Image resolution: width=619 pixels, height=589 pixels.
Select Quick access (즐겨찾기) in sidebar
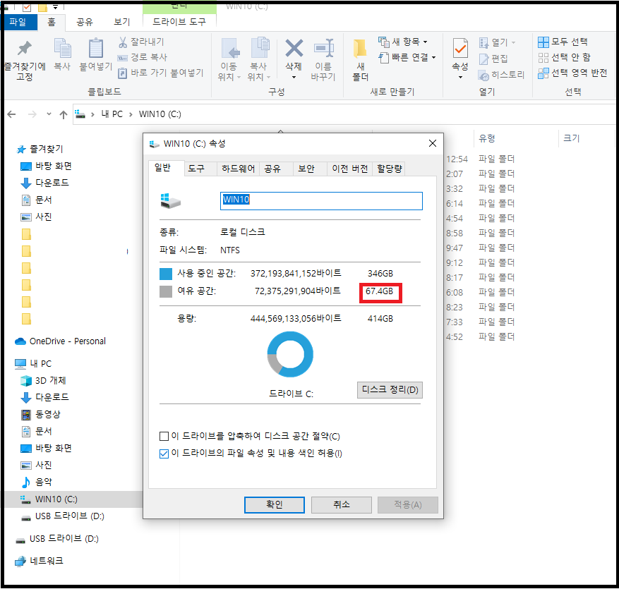[x=40, y=149]
